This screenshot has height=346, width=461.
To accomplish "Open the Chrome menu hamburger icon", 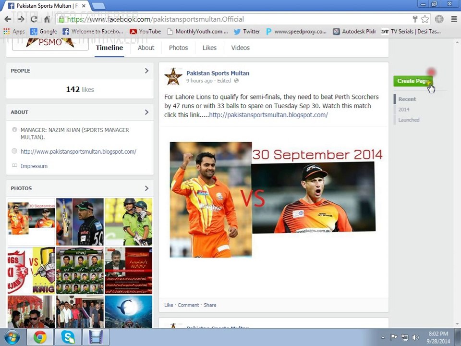I will [454, 19].
